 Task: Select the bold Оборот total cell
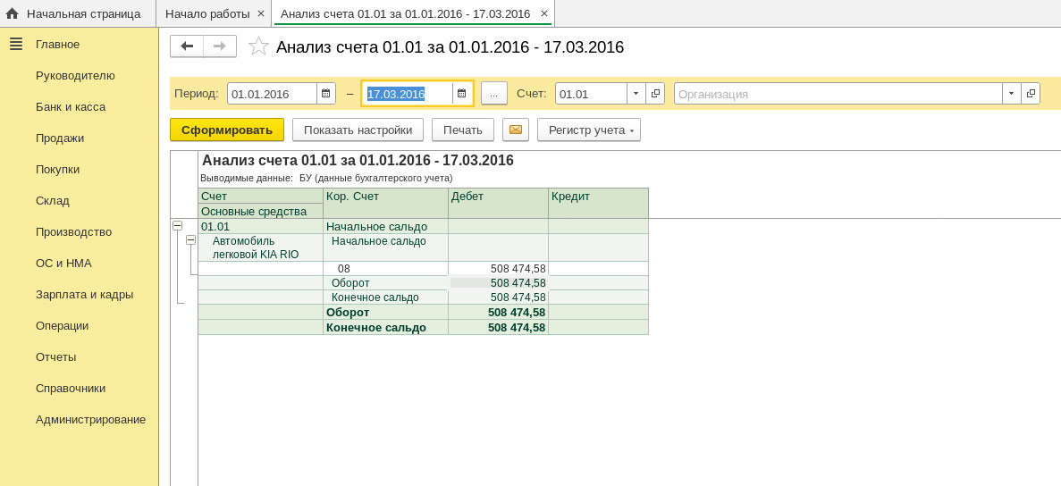(385, 313)
